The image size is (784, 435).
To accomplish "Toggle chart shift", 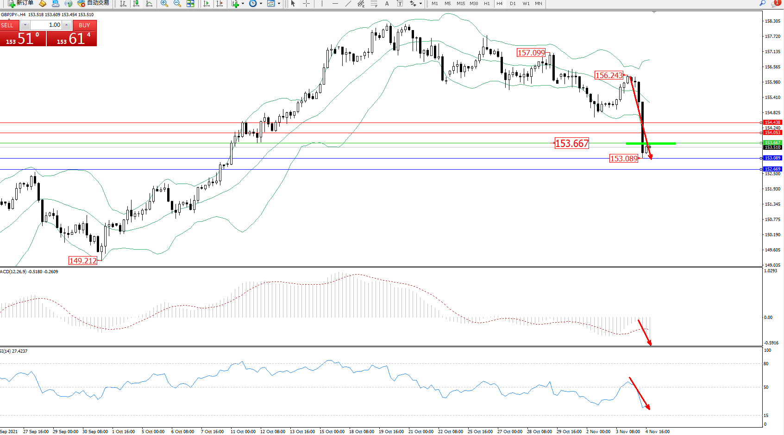I will click(x=220, y=4).
